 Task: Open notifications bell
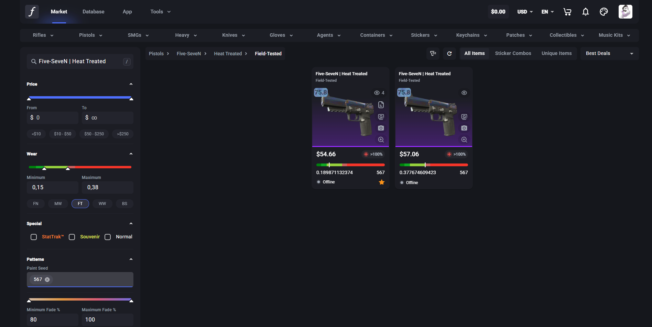click(586, 12)
